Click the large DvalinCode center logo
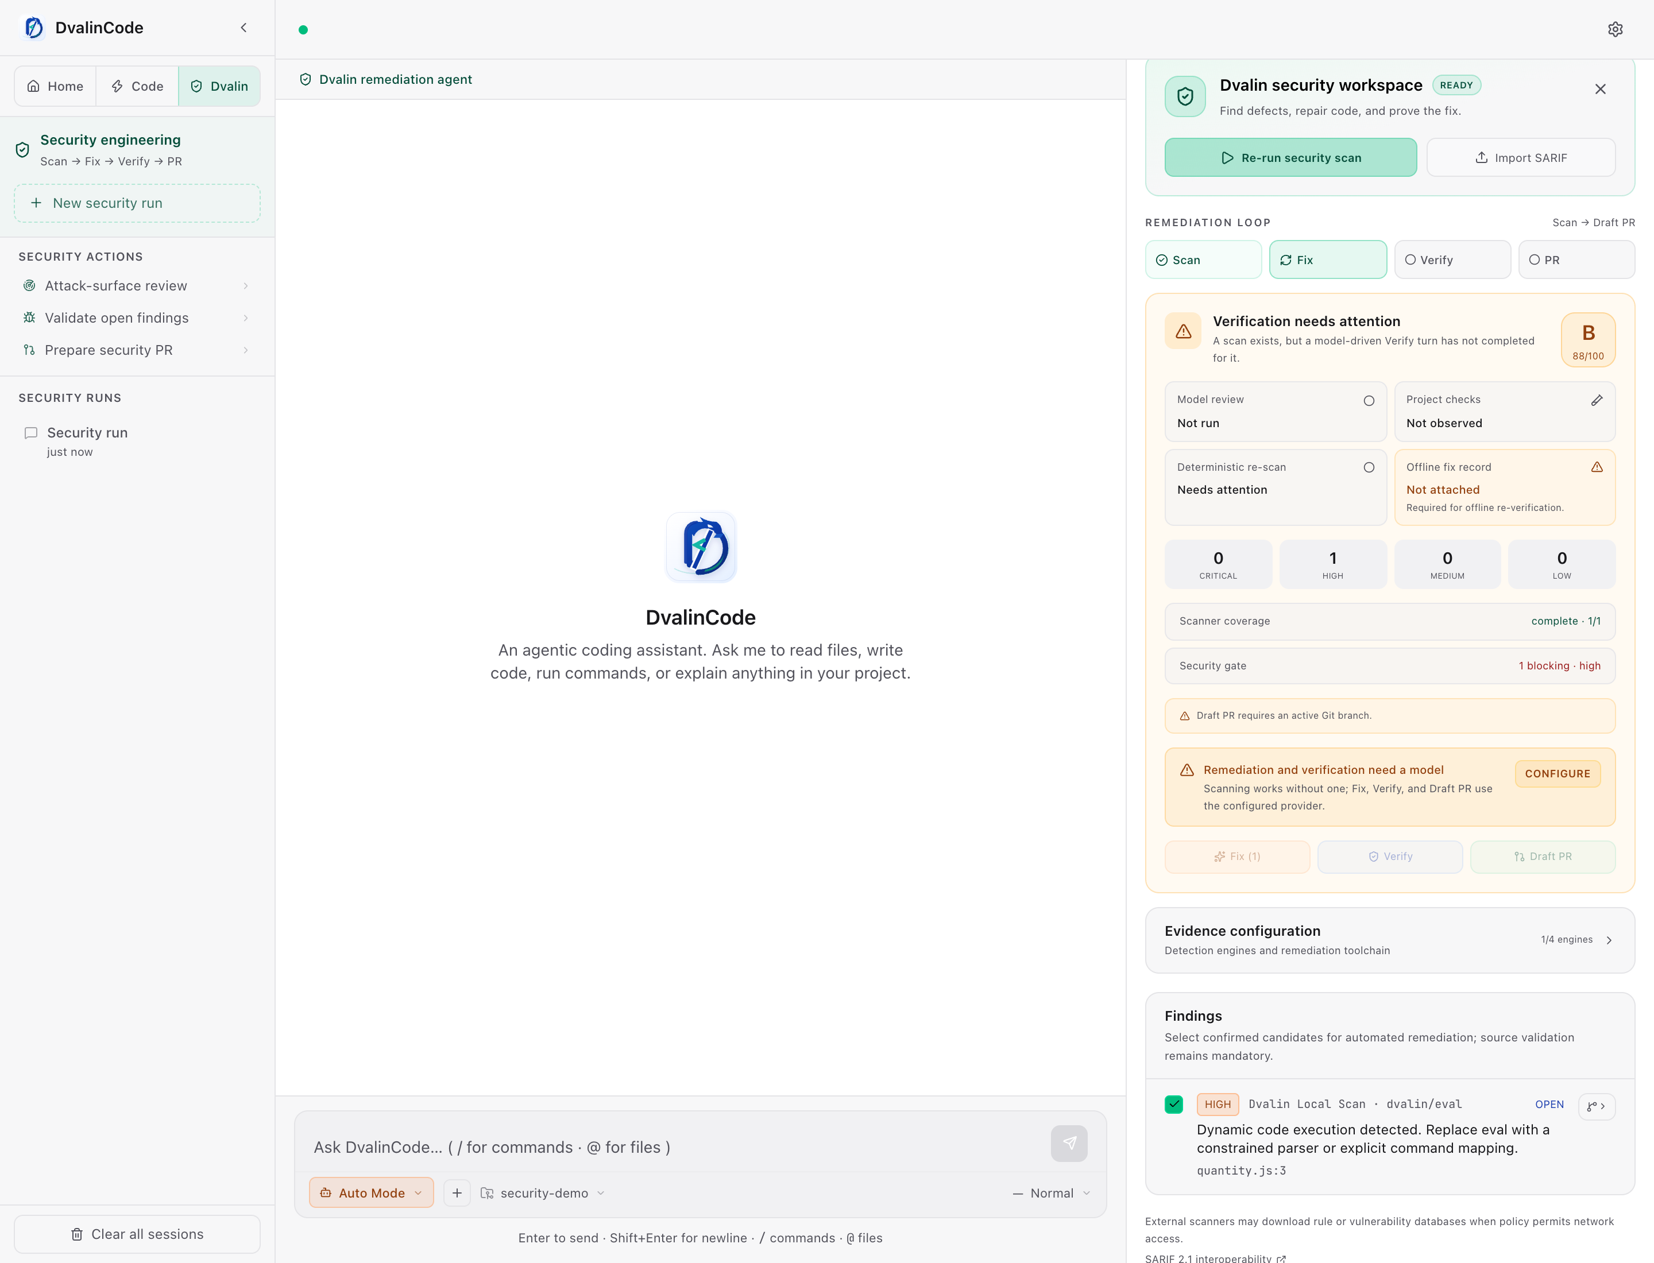The width and height of the screenshot is (1654, 1263). point(701,547)
